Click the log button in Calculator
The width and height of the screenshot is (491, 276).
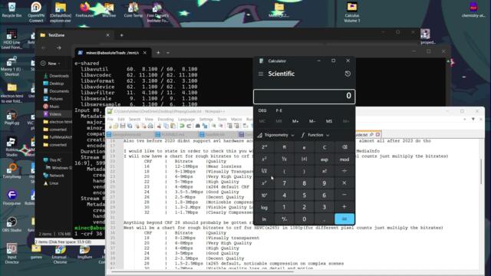coord(264,207)
